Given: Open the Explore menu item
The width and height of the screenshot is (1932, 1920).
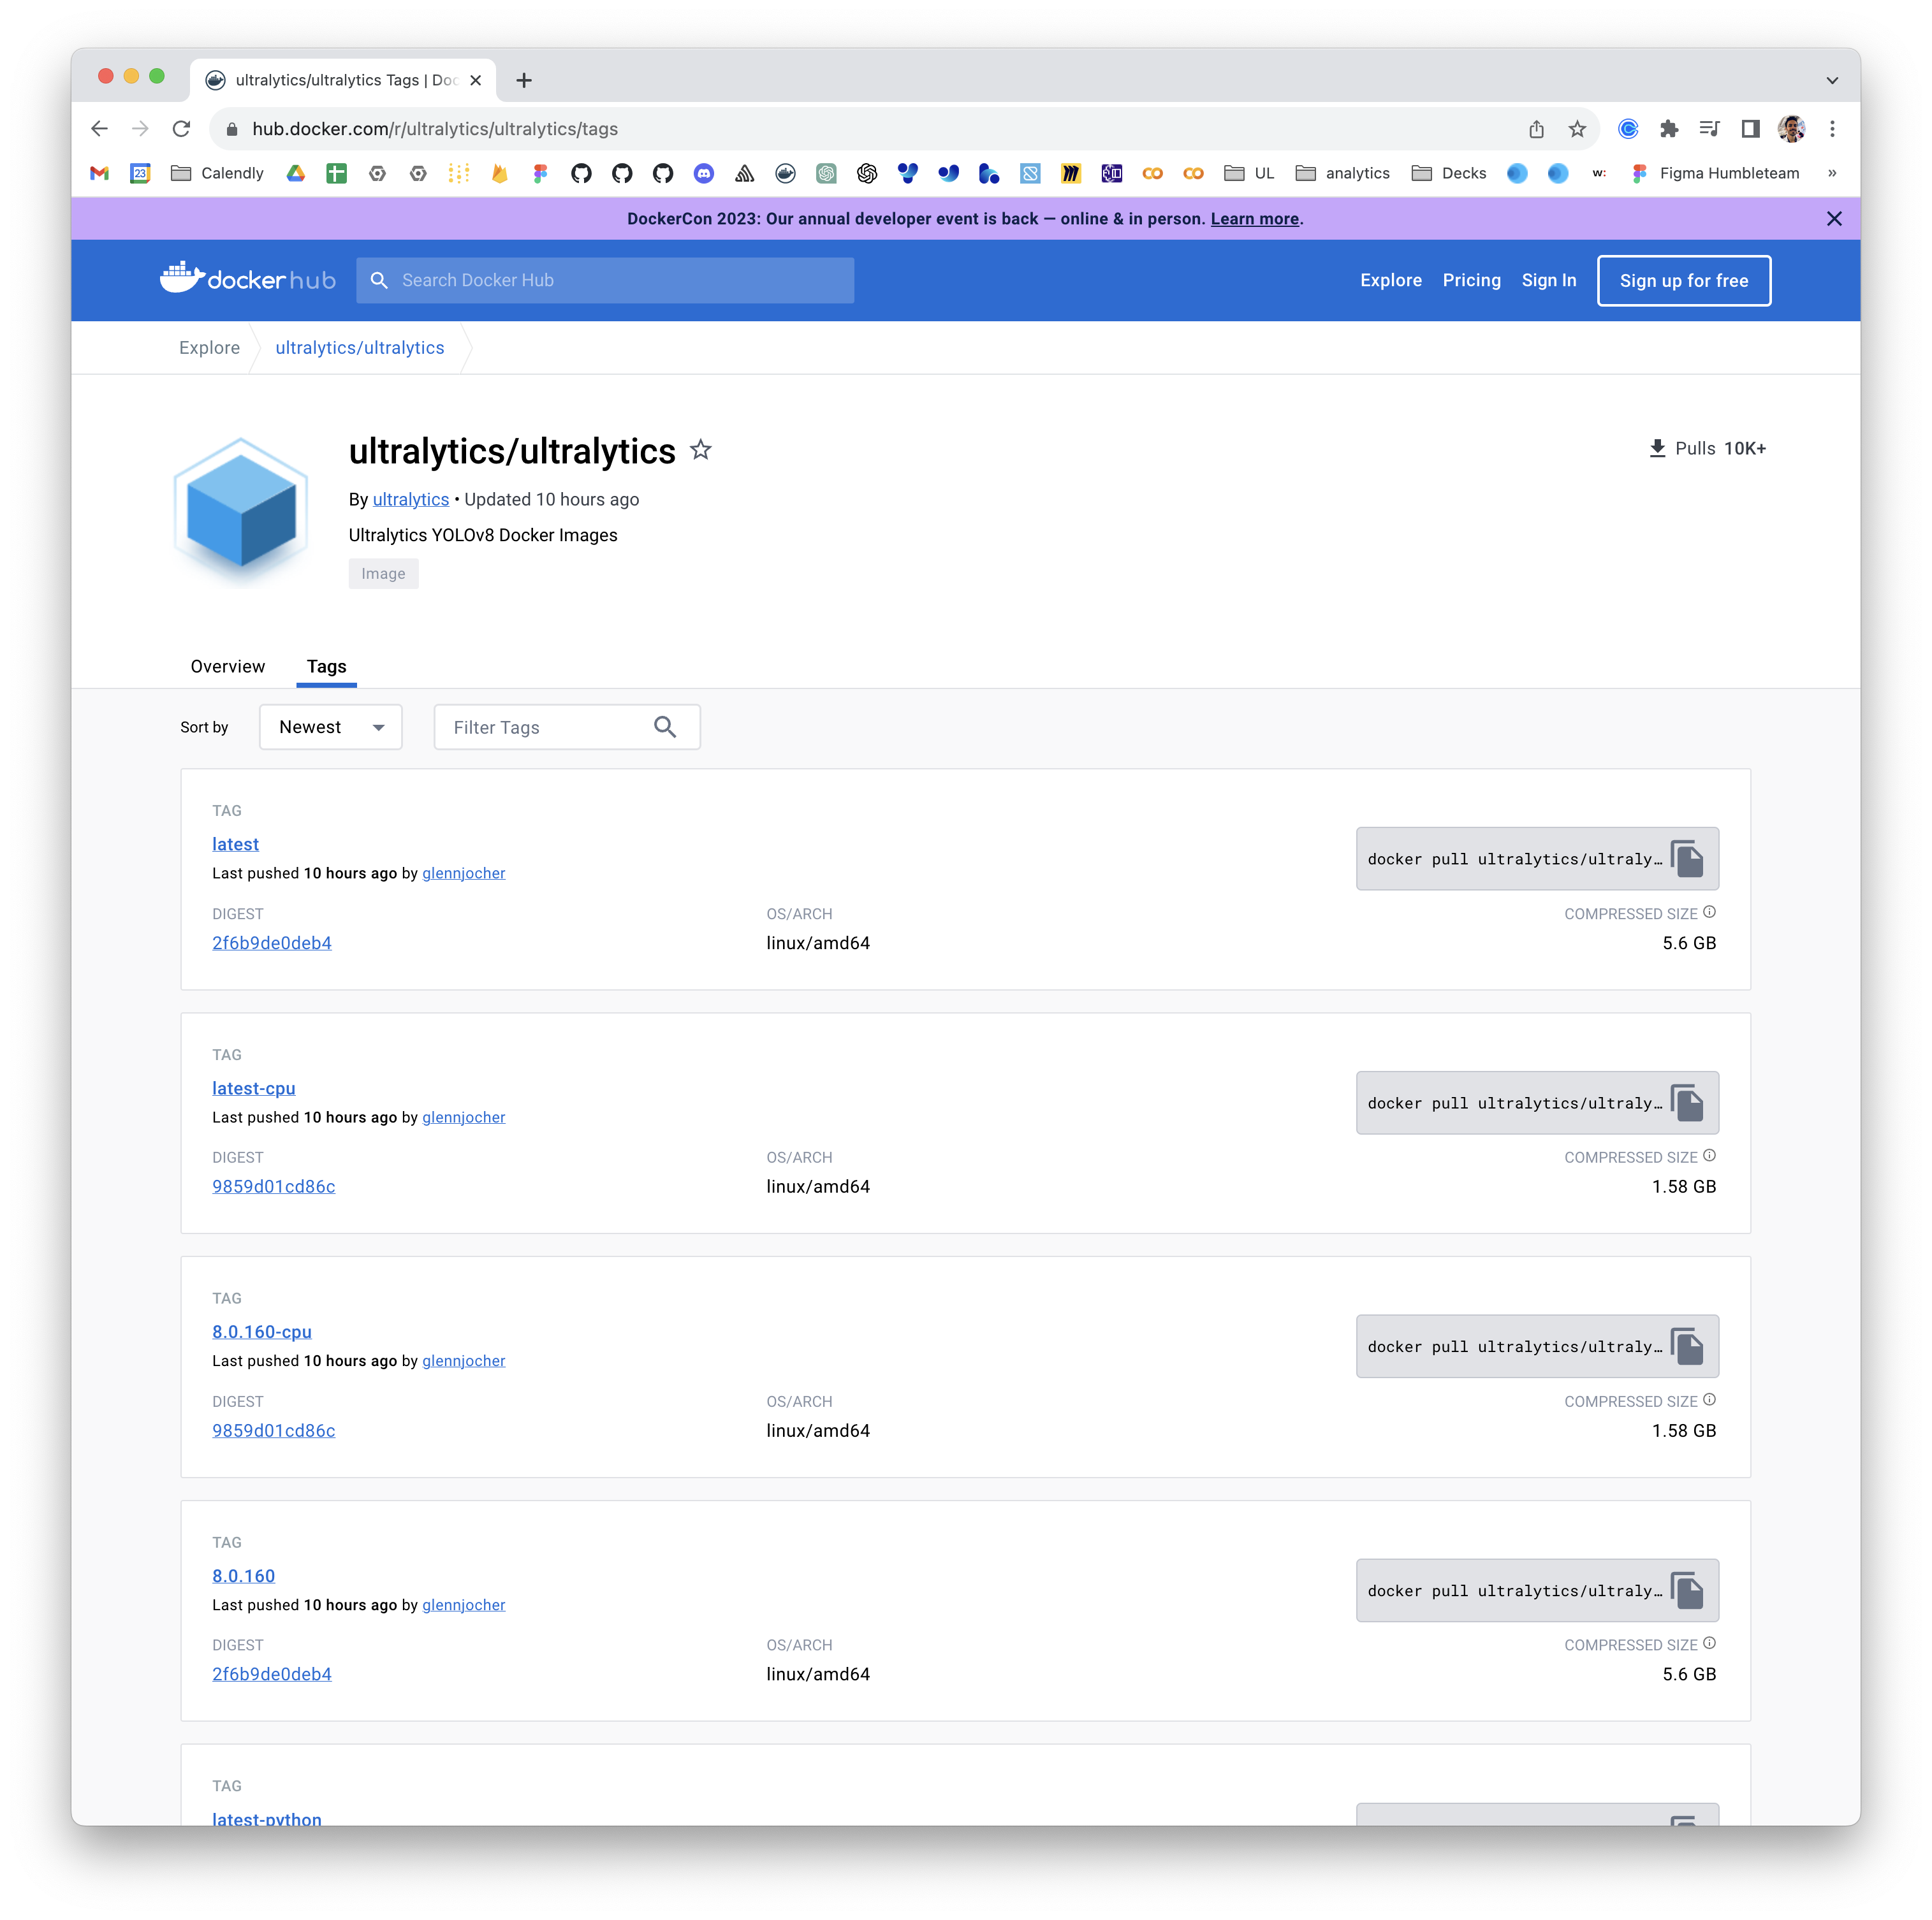Looking at the screenshot, I should 1390,280.
